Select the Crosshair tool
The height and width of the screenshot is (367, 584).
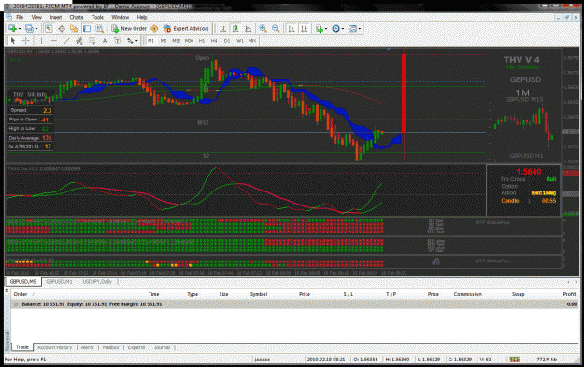[26, 41]
